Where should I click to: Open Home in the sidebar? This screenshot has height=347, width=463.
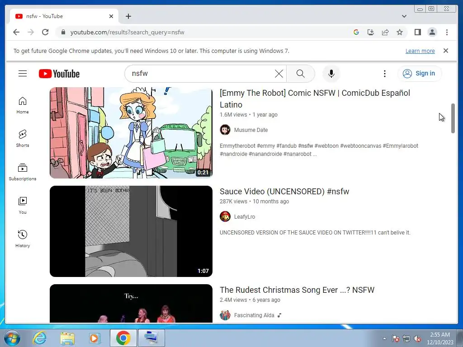pos(23,105)
